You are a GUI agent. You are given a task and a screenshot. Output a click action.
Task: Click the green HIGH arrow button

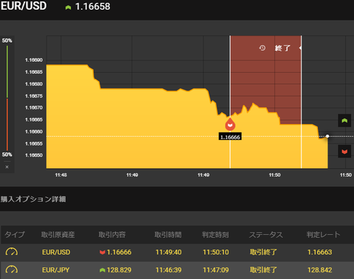344,121
